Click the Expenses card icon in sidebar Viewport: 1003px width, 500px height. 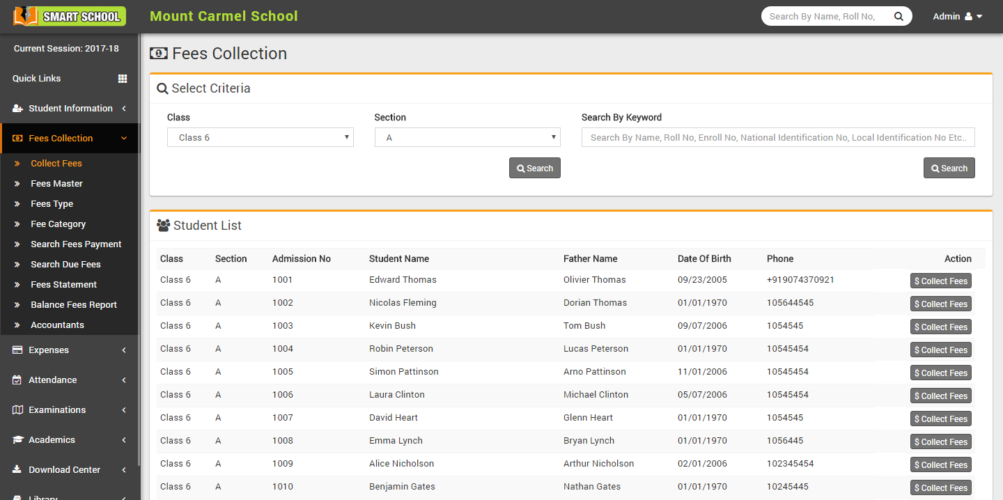[17, 350]
